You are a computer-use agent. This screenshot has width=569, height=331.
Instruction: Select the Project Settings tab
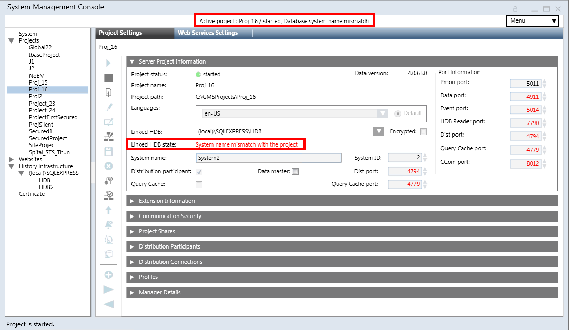pyautogui.click(x=121, y=33)
